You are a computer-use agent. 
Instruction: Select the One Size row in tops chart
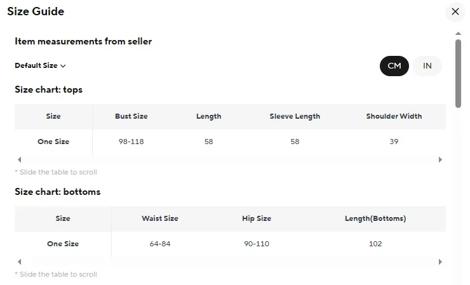(x=53, y=142)
